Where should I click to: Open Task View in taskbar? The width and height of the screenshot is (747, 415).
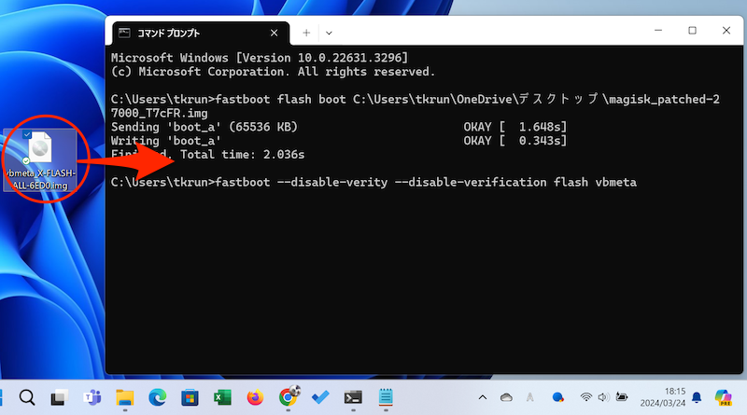pyautogui.click(x=59, y=398)
